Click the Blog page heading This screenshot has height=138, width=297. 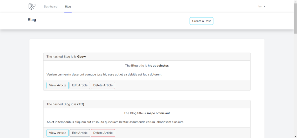point(32,19)
